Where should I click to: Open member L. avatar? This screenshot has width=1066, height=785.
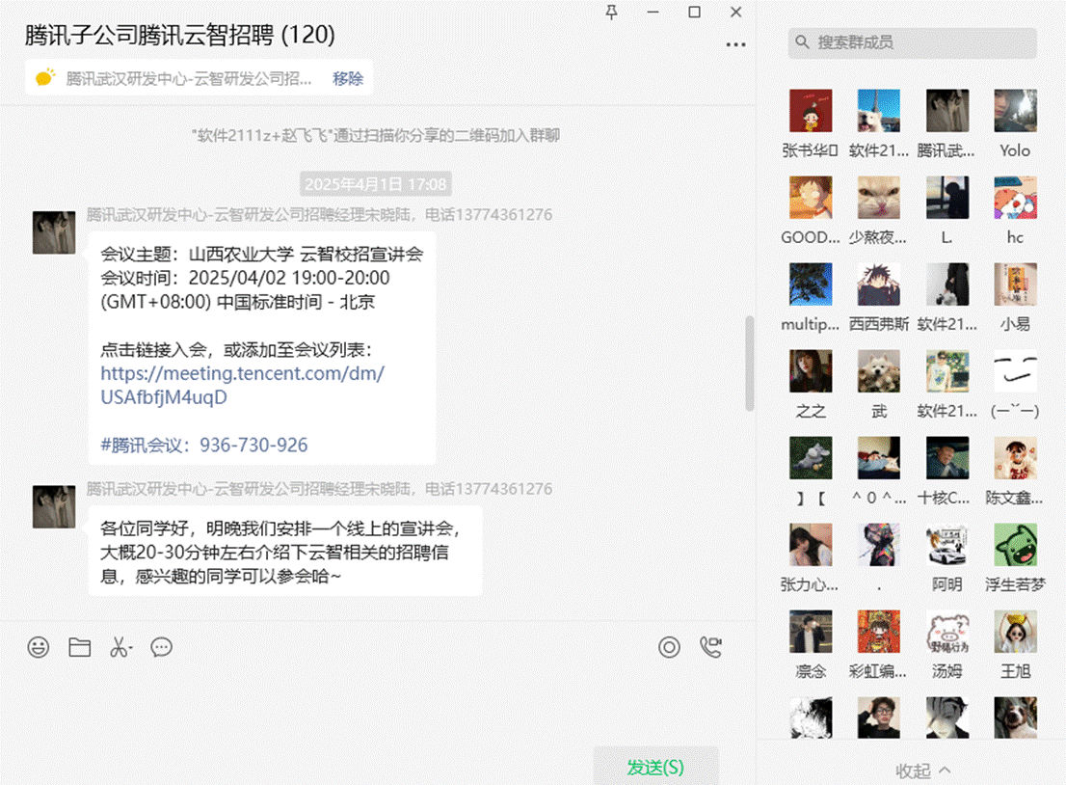tap(947, 198)
